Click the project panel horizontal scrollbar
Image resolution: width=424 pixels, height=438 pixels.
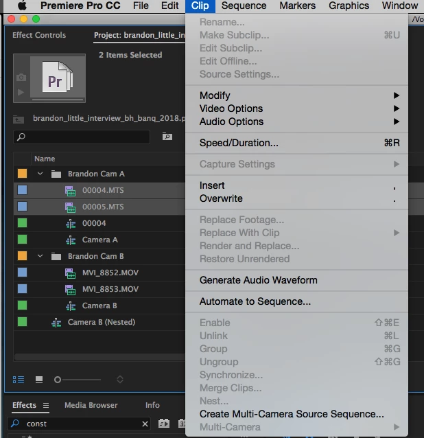point(99,357)
